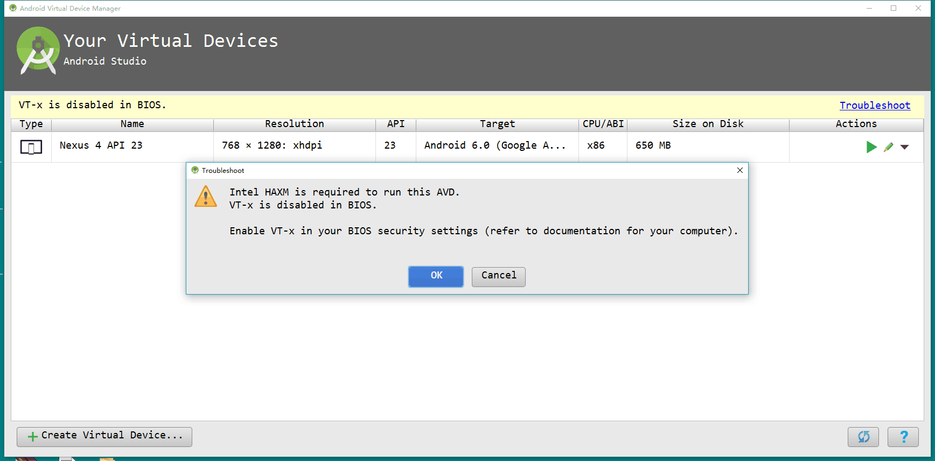Sort by the Type column header
Image resolution: width=935 pixels, height=461 pixels.
[x=31, y=124]
